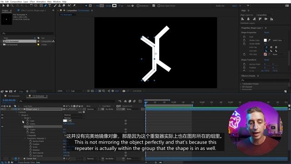Select the Eraser tool

pyautogui.click(x=64, y=6)
